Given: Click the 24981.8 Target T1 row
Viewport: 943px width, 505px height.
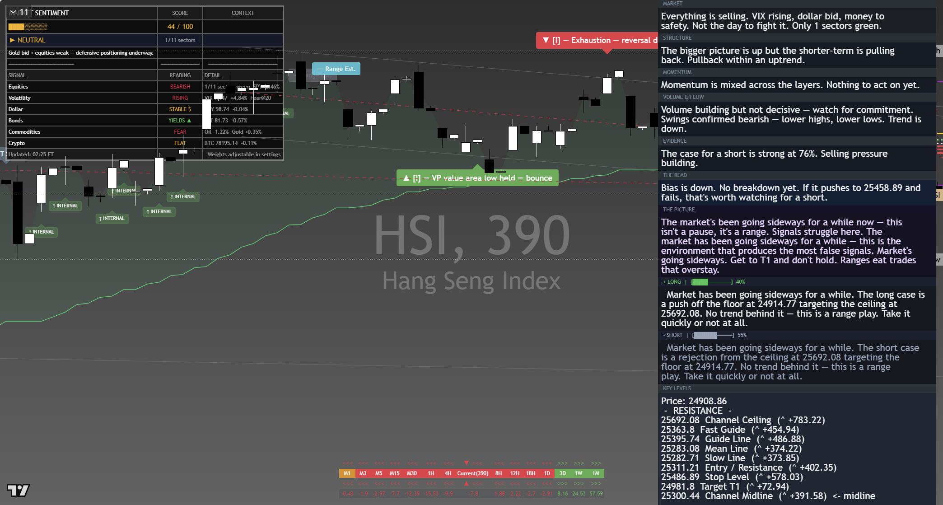Looking at the screenshot, I should coord(725,486).
